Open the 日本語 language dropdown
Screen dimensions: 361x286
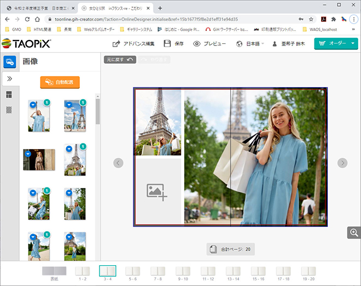pos(251,44)
